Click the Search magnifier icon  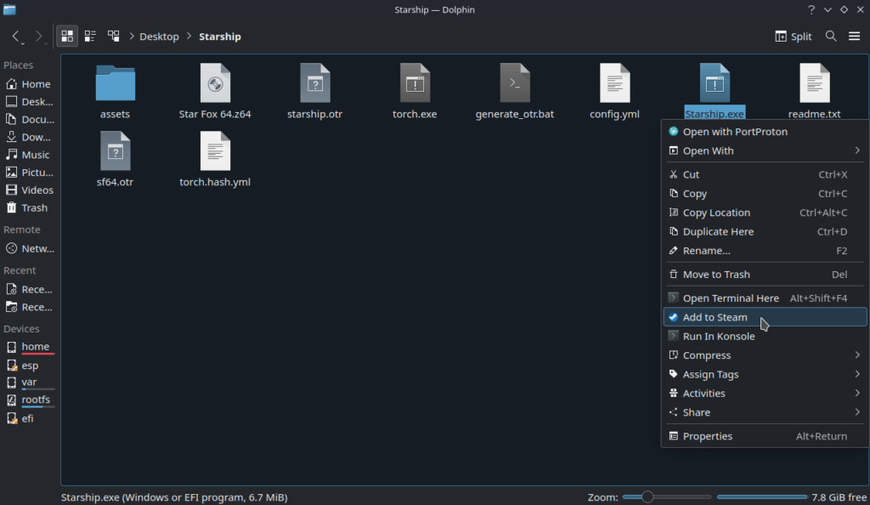click(x=831, y=37)
